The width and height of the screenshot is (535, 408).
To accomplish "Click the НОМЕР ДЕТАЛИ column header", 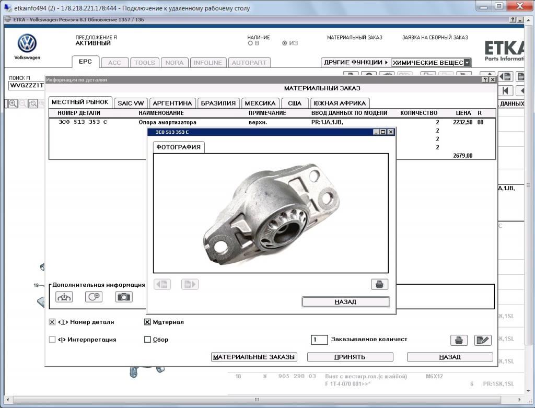I will (79, 113).
